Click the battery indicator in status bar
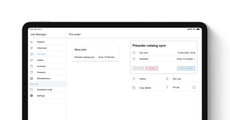This screenshot has width=230, height=120. [x=198, y=29]
